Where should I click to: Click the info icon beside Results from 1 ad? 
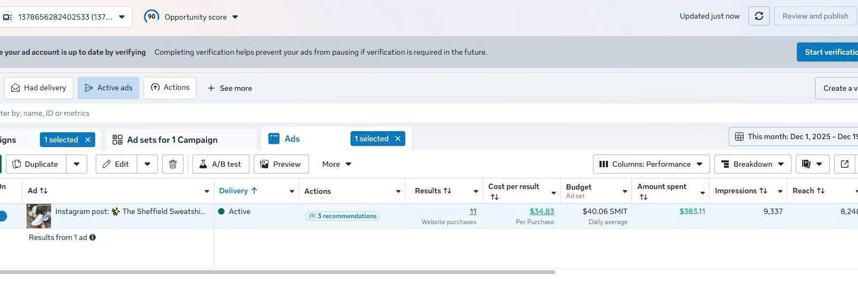tap(93, 237)
